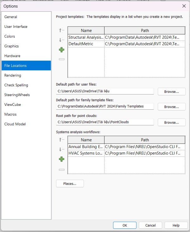
Task: Click the family template files path field
Action: pyautogui.click(x=105, y=106)
